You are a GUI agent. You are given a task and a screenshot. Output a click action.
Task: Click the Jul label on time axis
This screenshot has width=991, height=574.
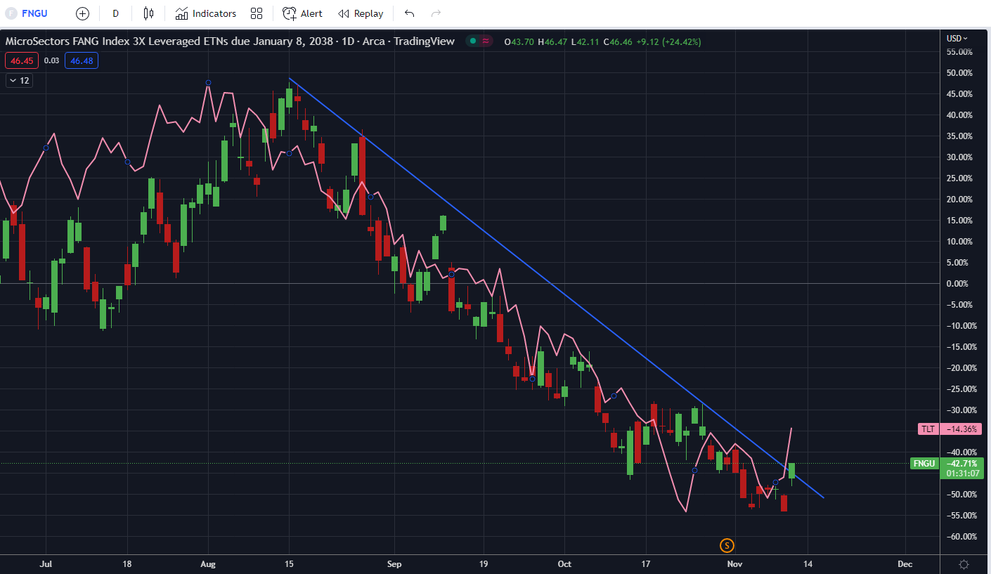(46, 564)
